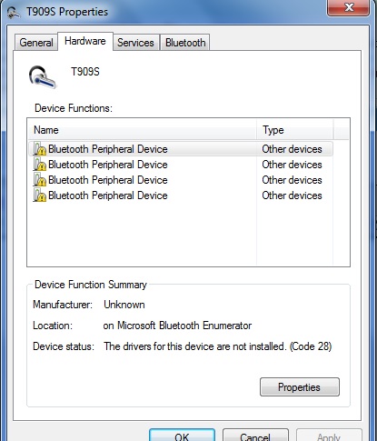Open the Services tab
The width and height of the screenshot is (377, 441).
[x=135, y=43]
